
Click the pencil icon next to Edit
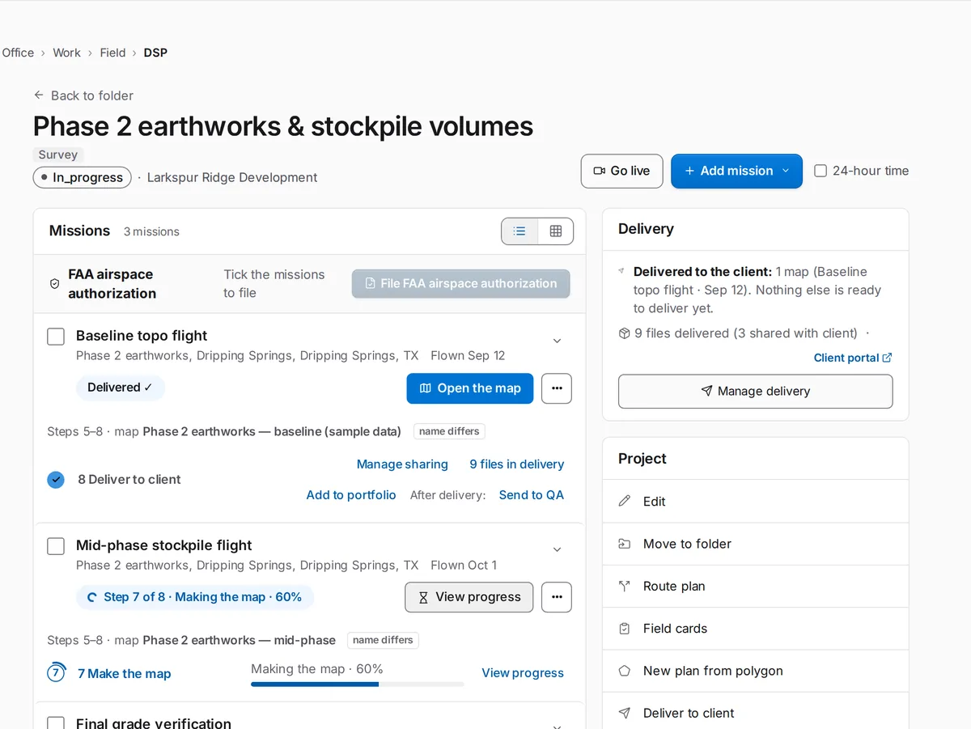625,502
